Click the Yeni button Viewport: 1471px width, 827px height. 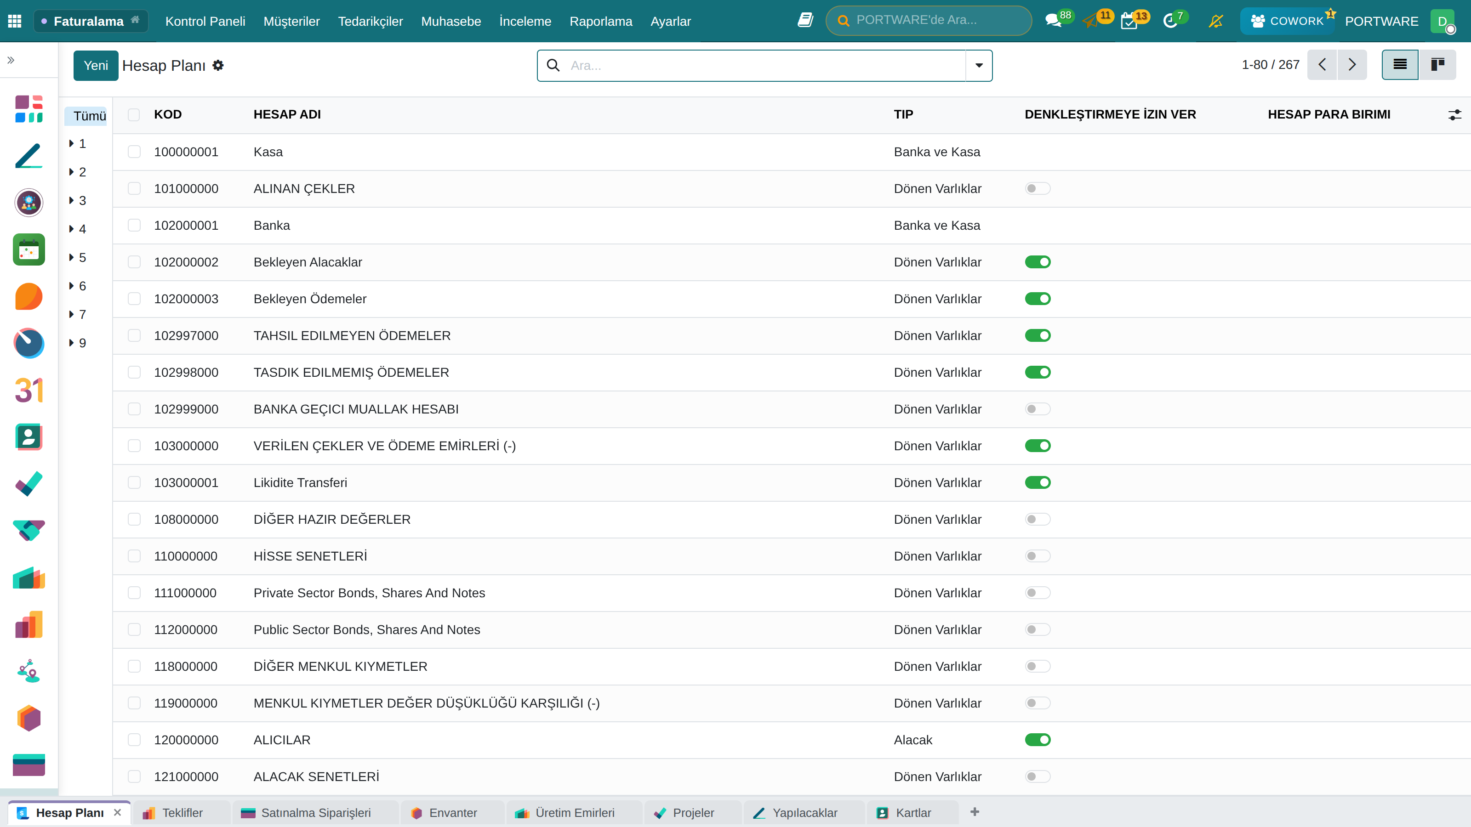(95, 66)
